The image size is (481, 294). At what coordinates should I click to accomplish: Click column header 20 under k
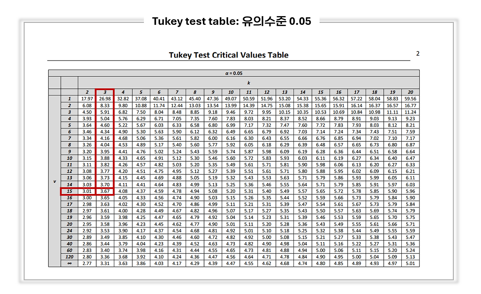[410, 92]
